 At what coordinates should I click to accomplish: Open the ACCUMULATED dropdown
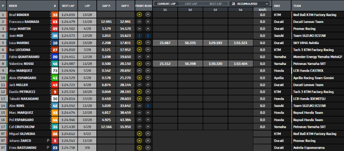(x=250, y=4)
